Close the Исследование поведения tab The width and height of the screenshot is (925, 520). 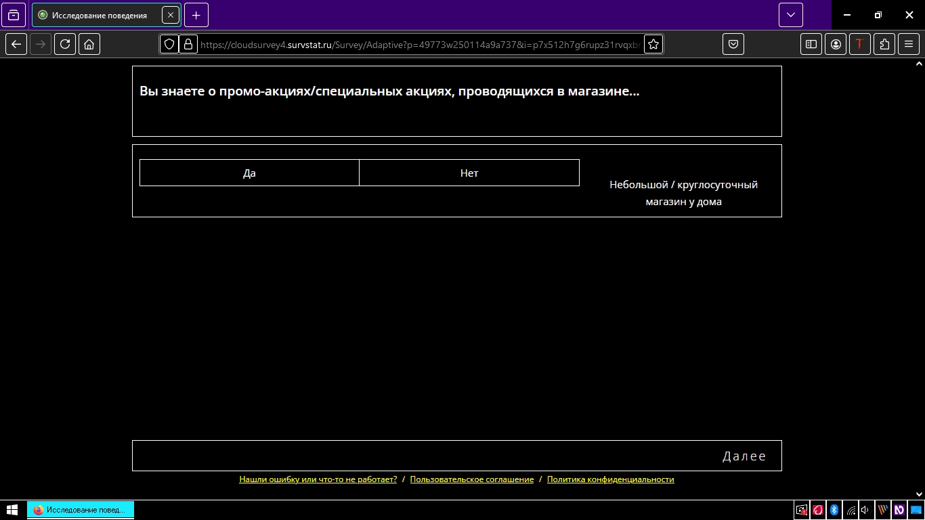(x=171, y=15)
